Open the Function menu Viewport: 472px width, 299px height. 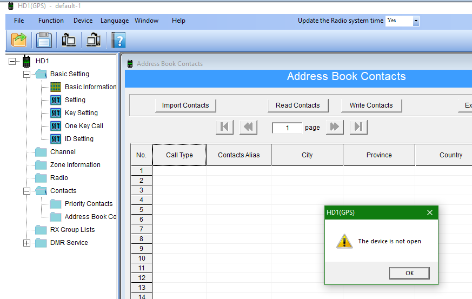[51, 21]
